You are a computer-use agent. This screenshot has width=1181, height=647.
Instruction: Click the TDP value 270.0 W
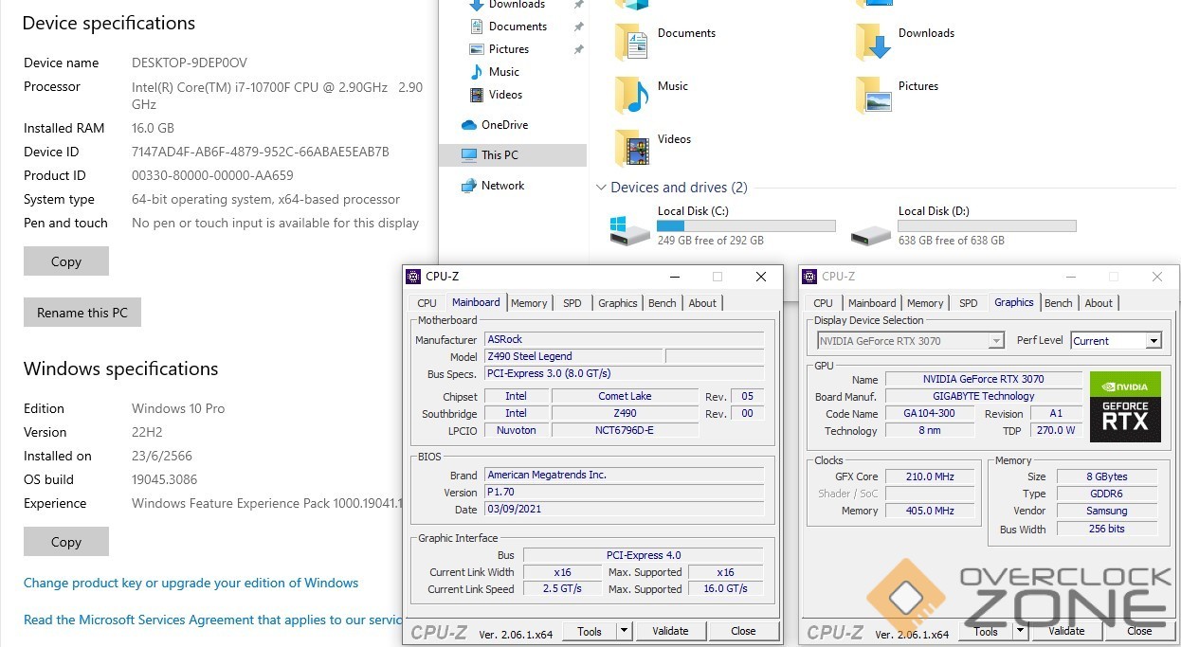tap(1056, 430)
